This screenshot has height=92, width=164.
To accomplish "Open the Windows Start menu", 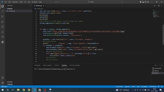I will tap(3, 90).
